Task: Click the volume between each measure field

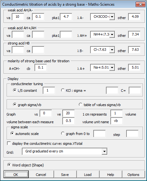Action: click(x=69, y=121)
